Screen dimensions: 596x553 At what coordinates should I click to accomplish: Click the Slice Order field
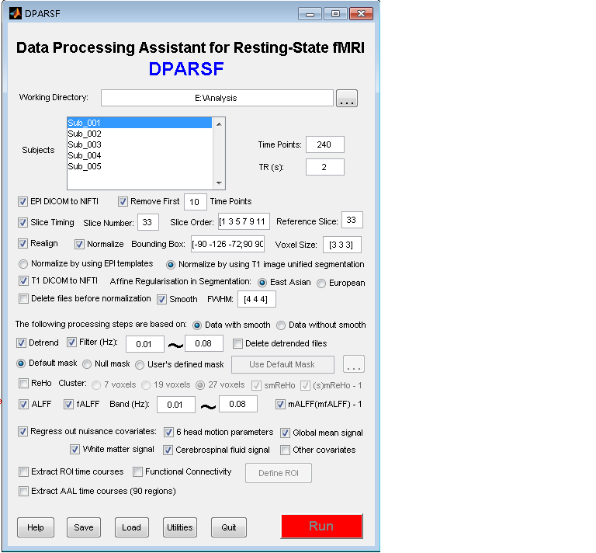(244, 221)
